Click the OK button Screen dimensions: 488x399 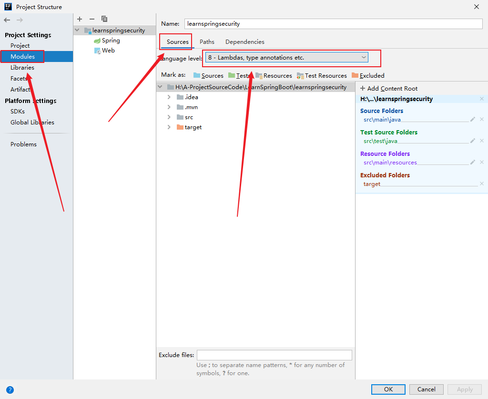click(388, 389)
